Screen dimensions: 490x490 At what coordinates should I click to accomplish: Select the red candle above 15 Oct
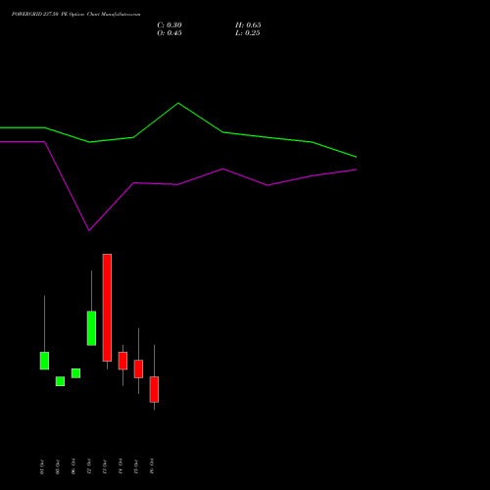tap(138, 368)
